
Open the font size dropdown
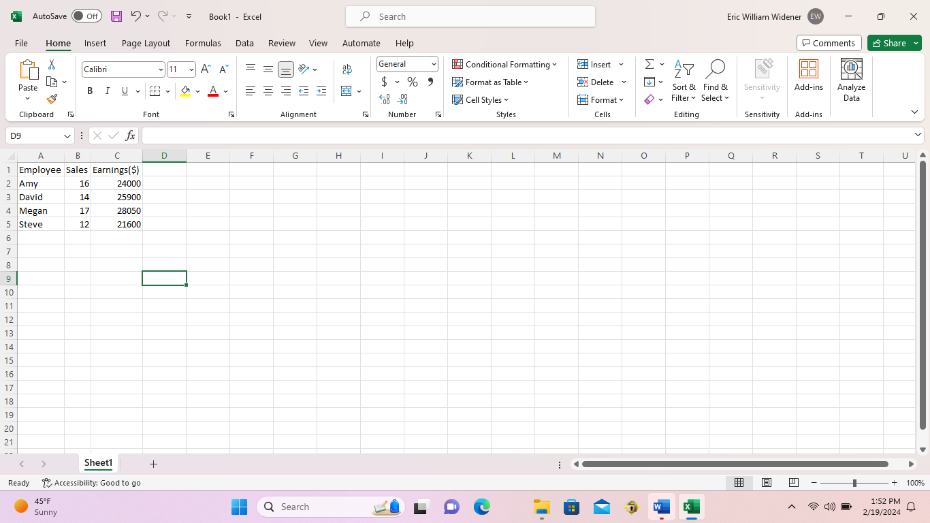point(191,69)
